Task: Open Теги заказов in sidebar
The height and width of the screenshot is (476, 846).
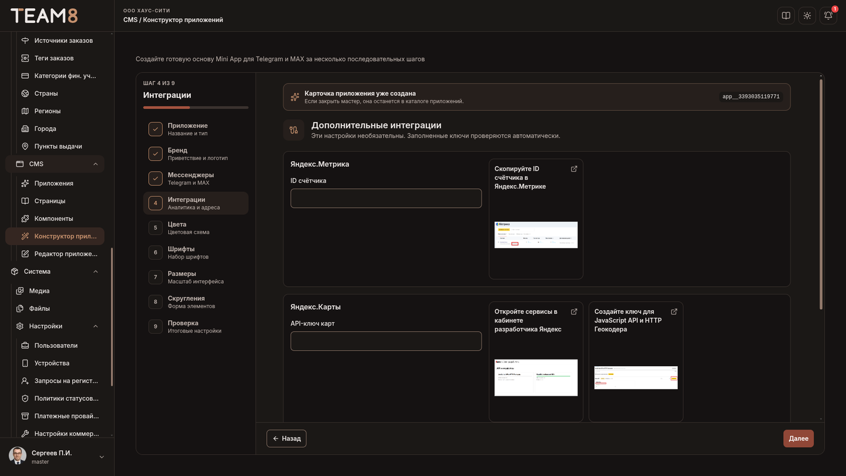Action: (x=55, y=58)
